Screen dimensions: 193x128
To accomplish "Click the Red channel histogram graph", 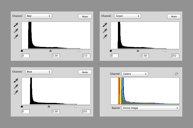I will point(56,35).
